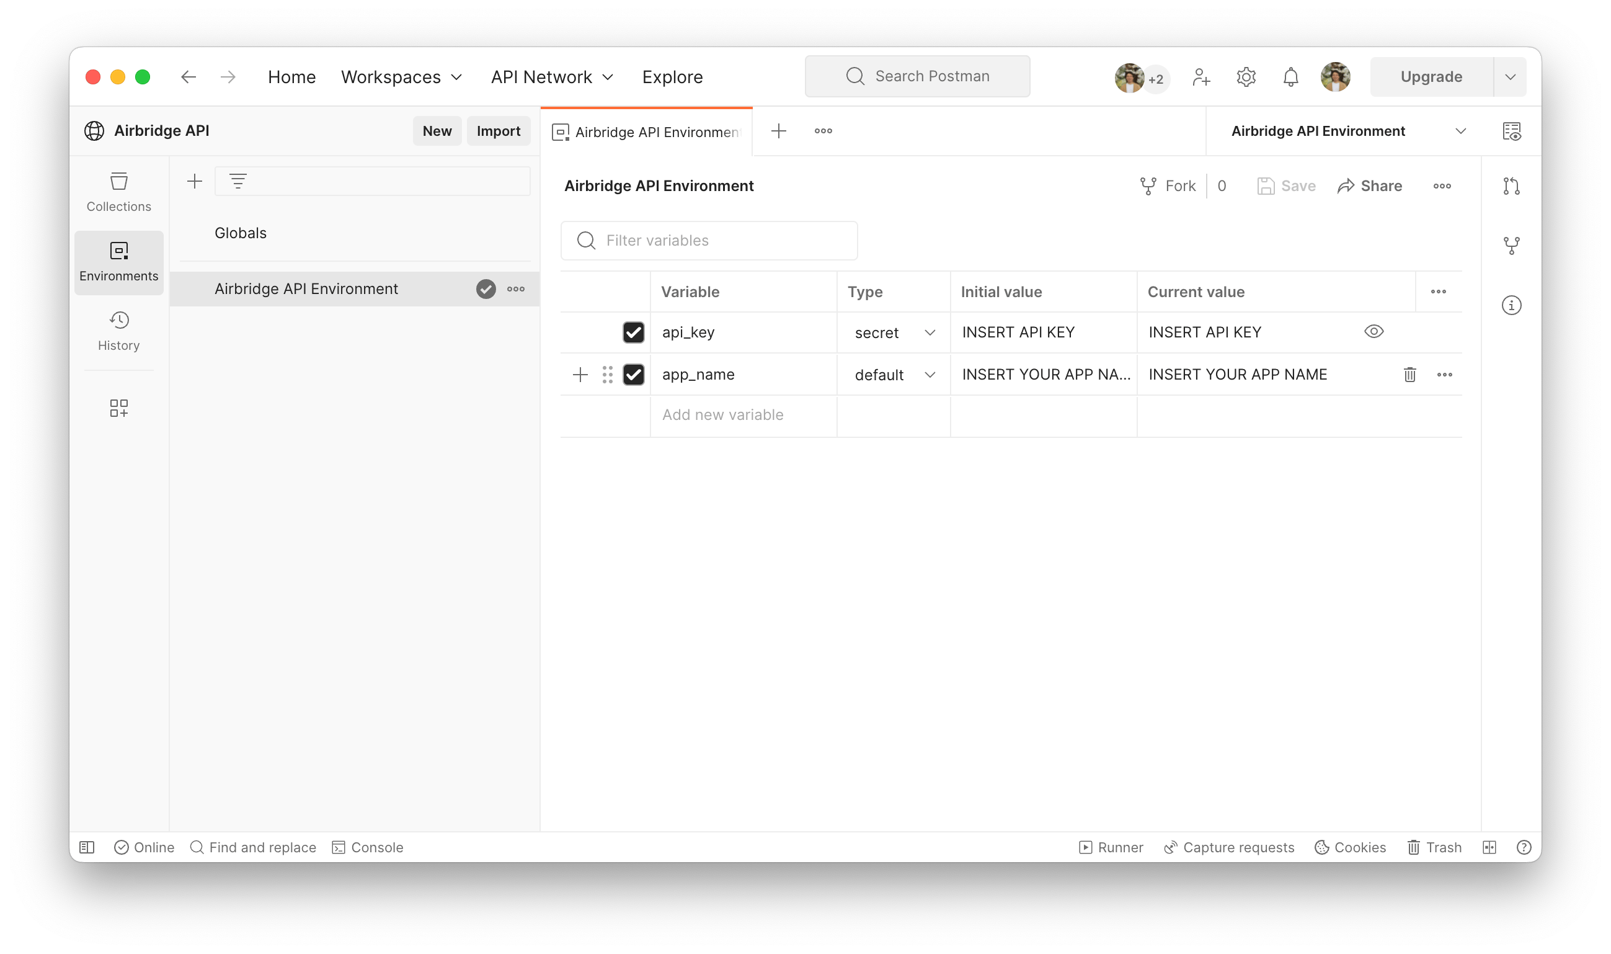Select the Airbridge API Environment tab

646,132
